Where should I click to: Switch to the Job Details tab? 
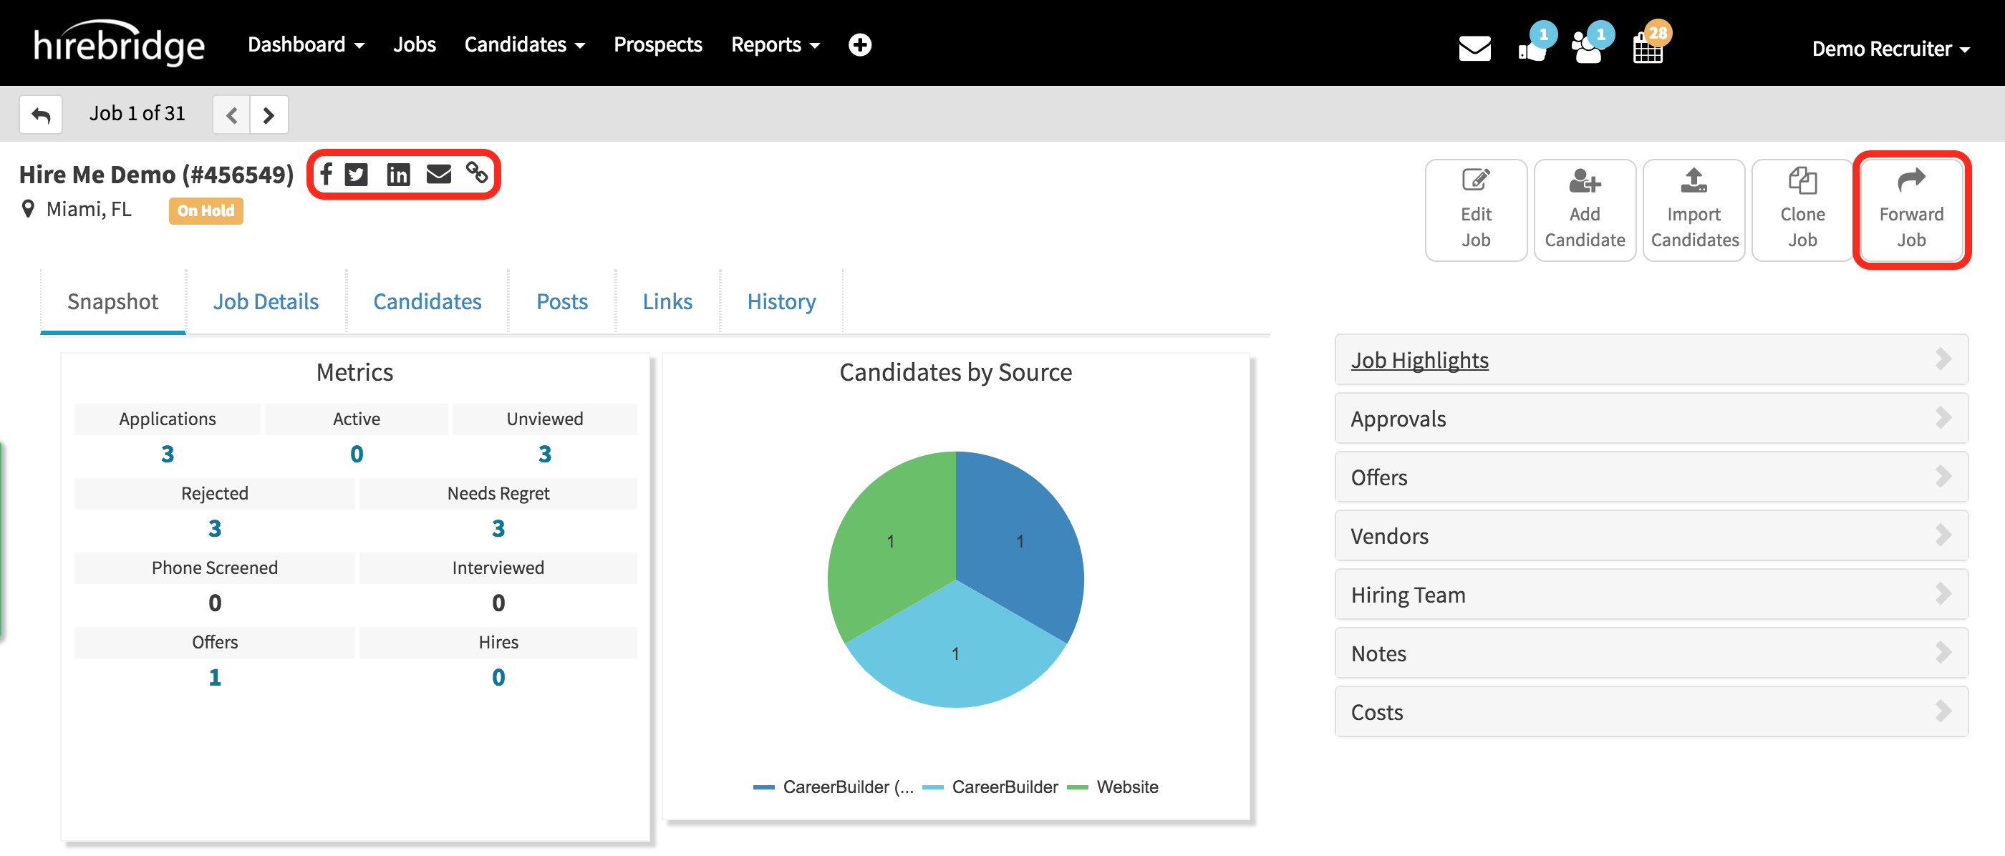pyautogui.click(x=266, y=301)
